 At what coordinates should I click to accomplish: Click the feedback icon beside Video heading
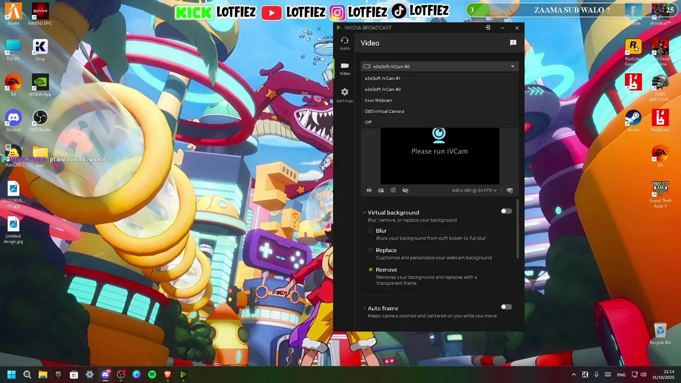point(513,43)
